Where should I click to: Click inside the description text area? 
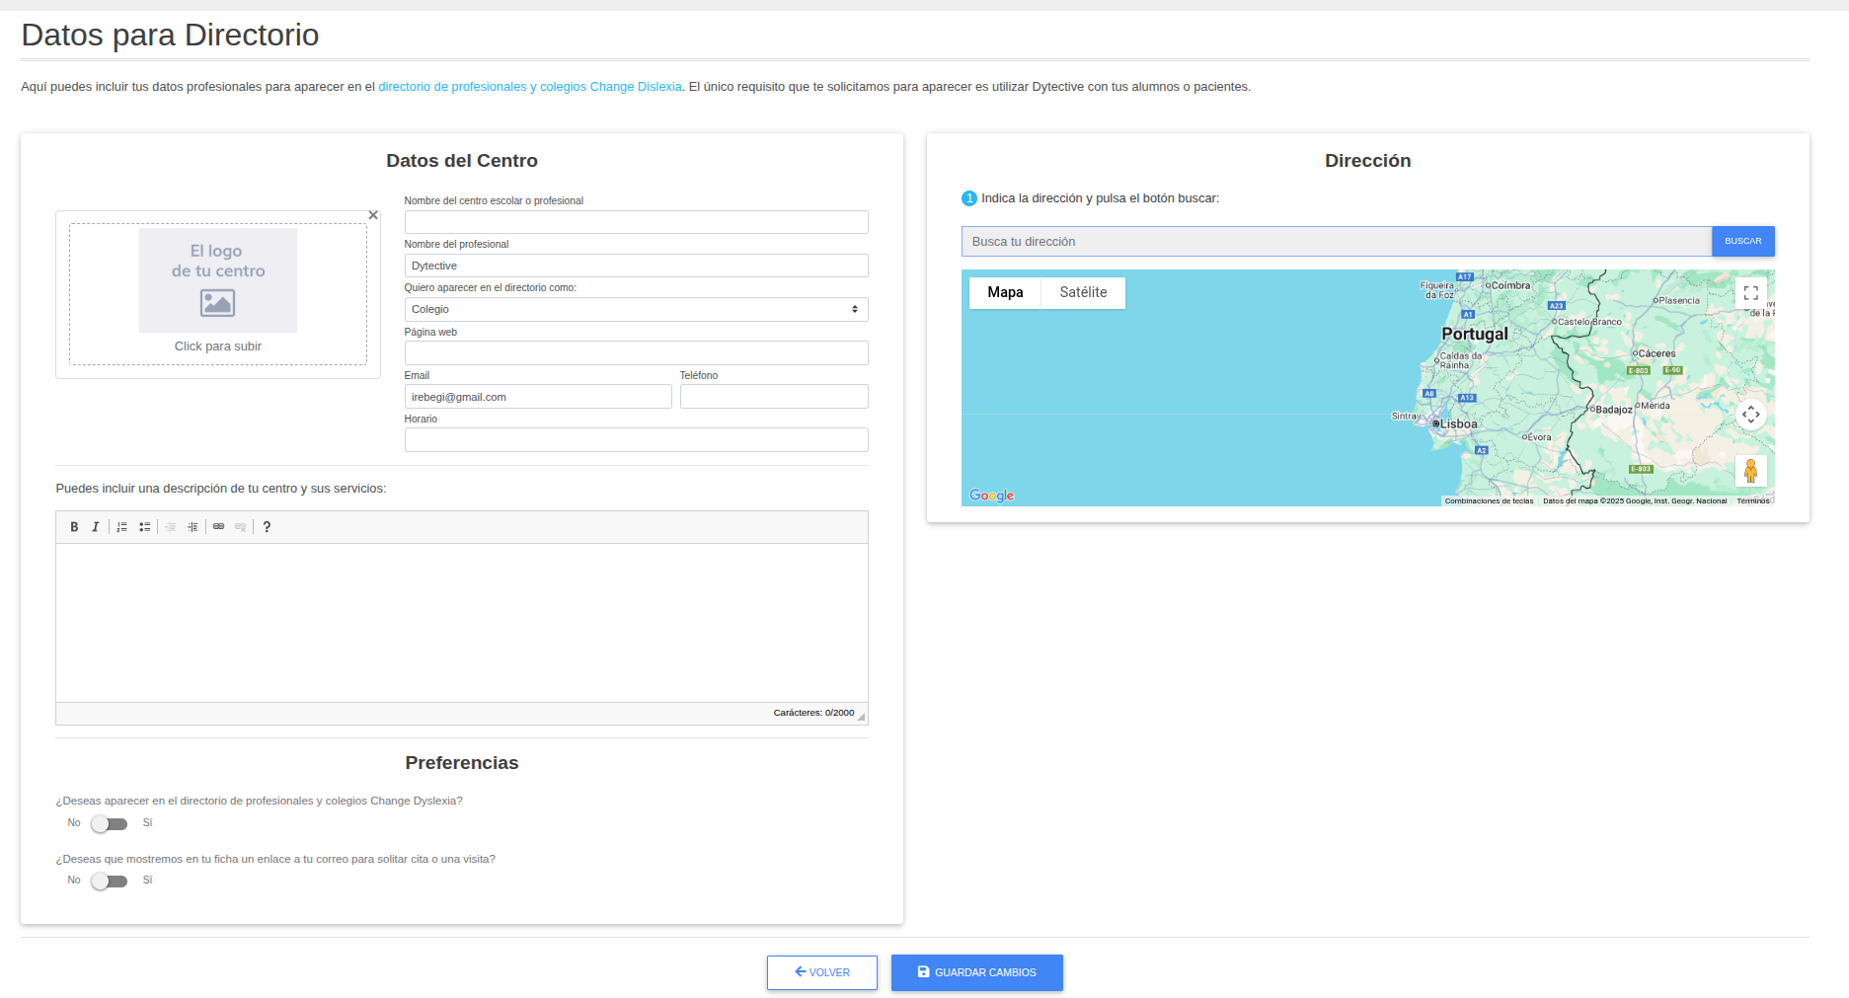click(462, 623)
